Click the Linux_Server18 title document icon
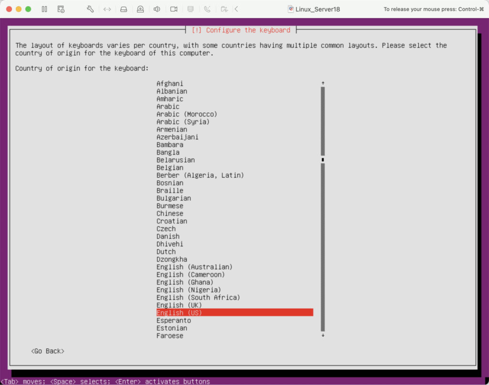The width and height of the screenshot is (489, 385). [x=290, y=9]
